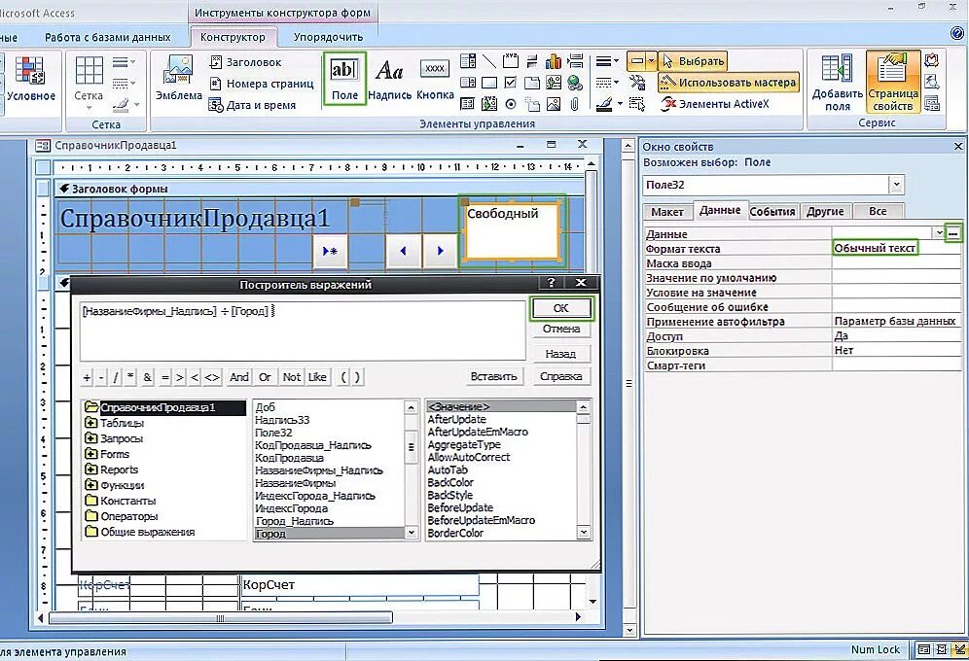The height and width of the screenshot is (661, 969).
Task: Open the Поле32 object selector dropdown
Action: click(x=896, y=184)
